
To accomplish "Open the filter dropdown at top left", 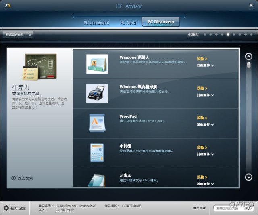I will point(18,34).
